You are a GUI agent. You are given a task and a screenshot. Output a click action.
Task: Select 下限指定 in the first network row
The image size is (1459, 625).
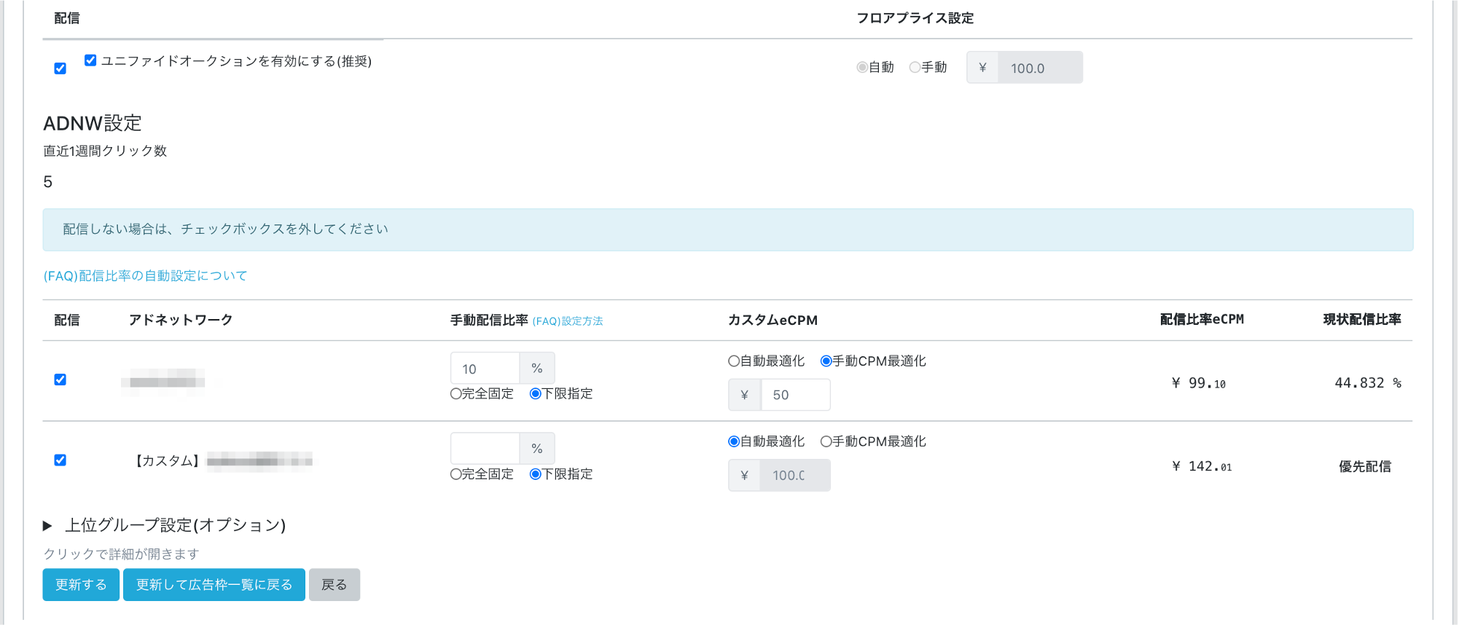536,394
